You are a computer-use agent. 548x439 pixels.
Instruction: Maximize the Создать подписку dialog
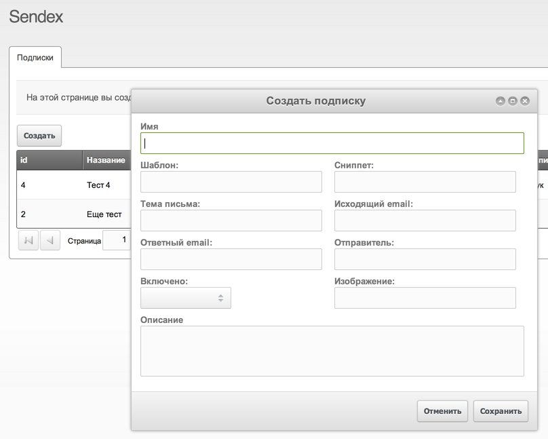[513, 101]
